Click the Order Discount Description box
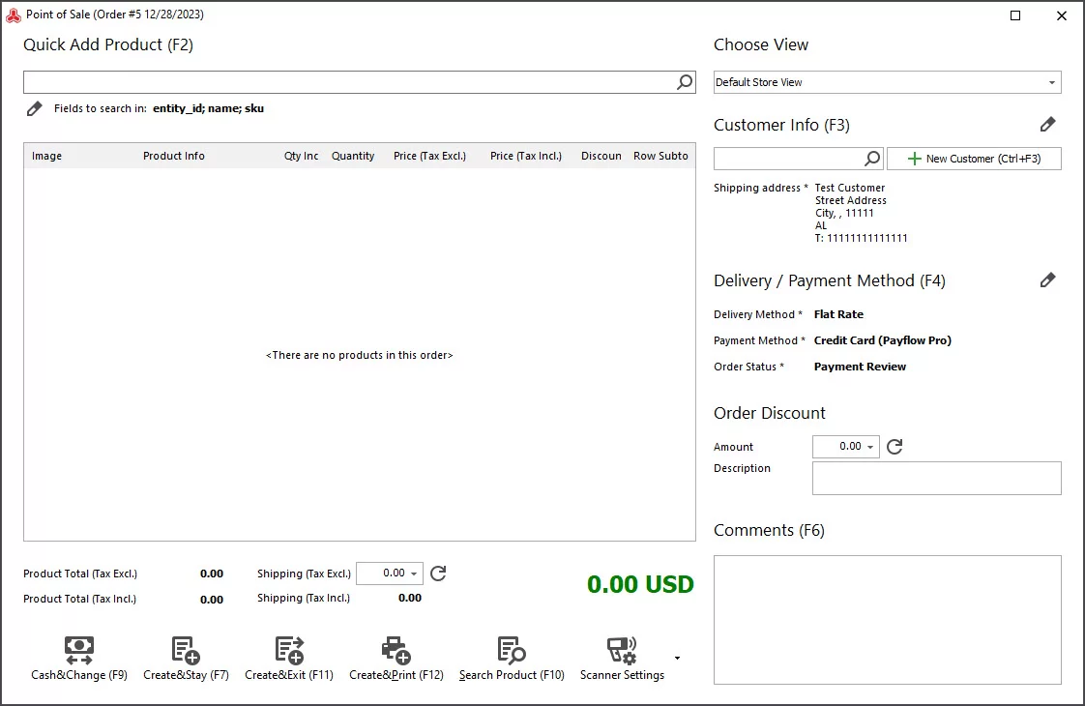The height and width of the screenshot is (706, 1085). (x=936, y=479)
